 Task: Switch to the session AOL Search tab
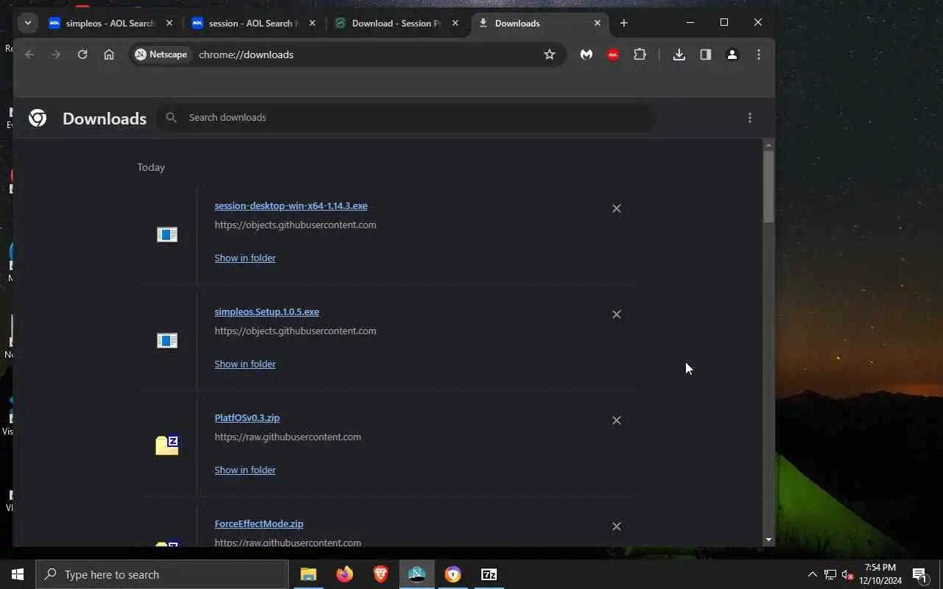(x=253, y=23)
